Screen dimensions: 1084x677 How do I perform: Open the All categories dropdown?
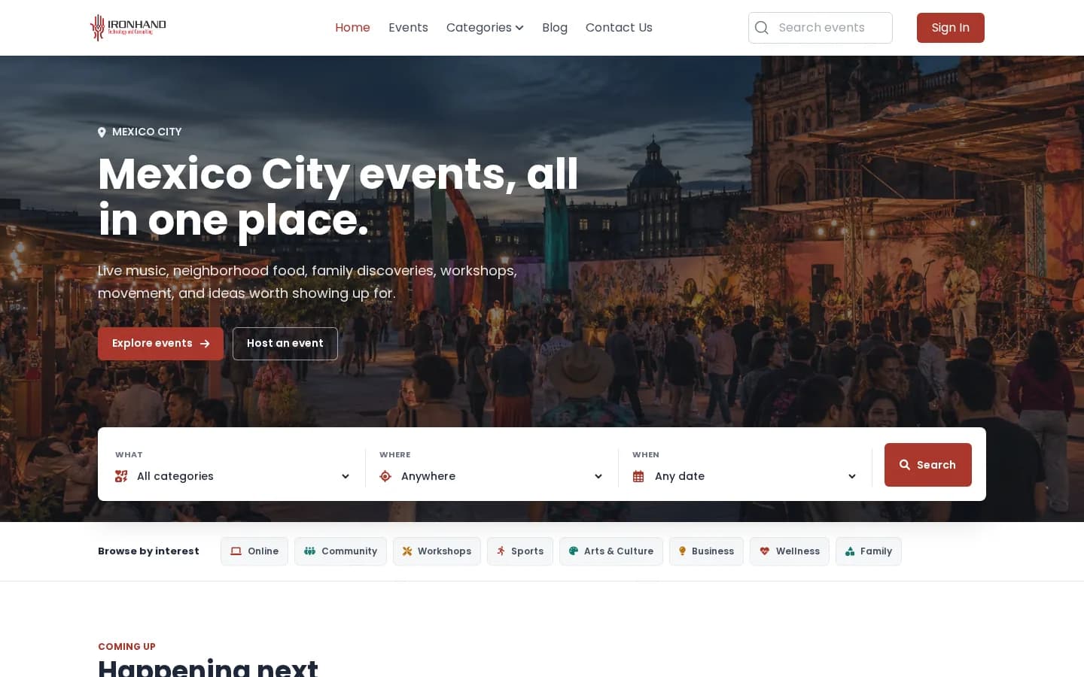point(233,476)
